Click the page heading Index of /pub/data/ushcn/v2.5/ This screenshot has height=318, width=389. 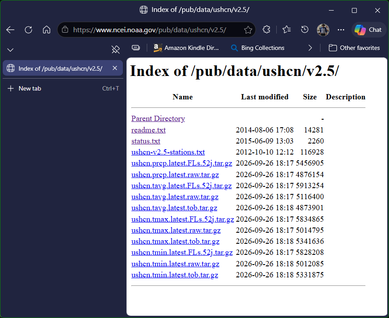pos(234,71)
